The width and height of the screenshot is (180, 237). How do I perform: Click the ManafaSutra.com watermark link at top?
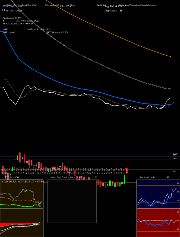[x=149, y=5]
